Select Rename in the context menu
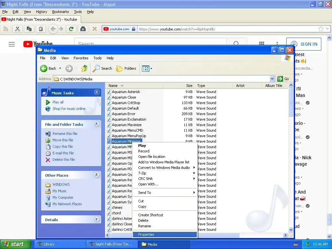The image size is (332, 249). click(164, 226)
